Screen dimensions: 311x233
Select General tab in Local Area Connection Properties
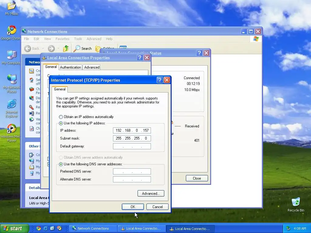point(51,67)
